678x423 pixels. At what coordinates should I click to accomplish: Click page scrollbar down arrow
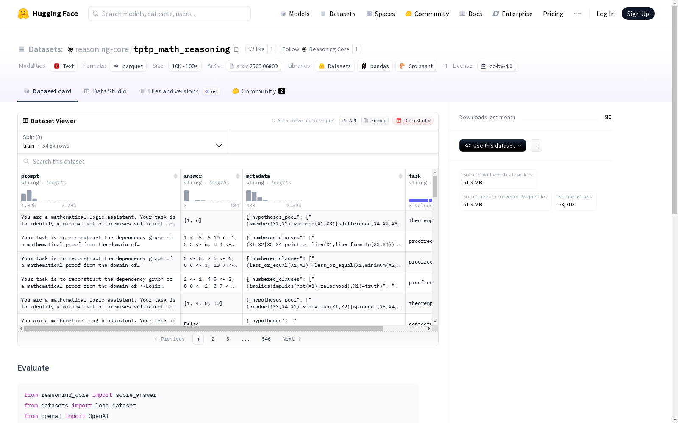pos(675,420)
